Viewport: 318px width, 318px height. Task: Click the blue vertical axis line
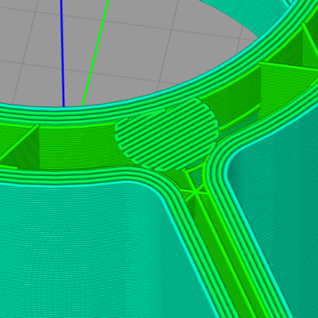point(62,53)
